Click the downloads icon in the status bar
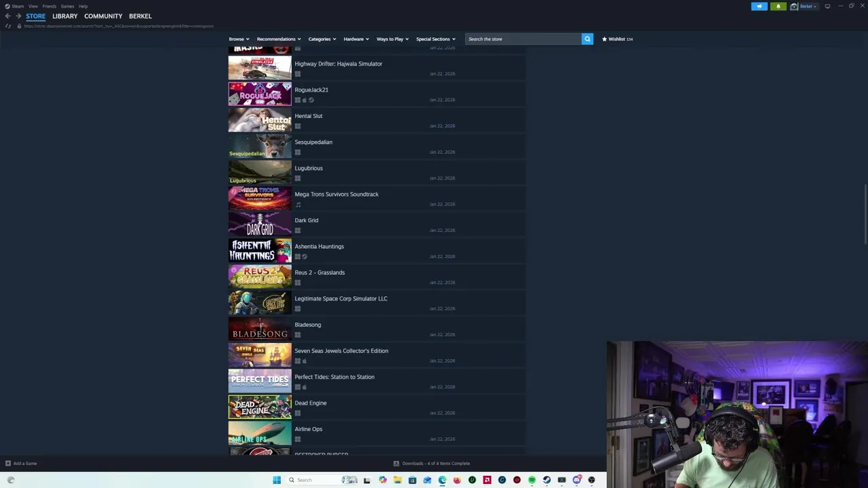868x488 pixels. pos(396,464)
